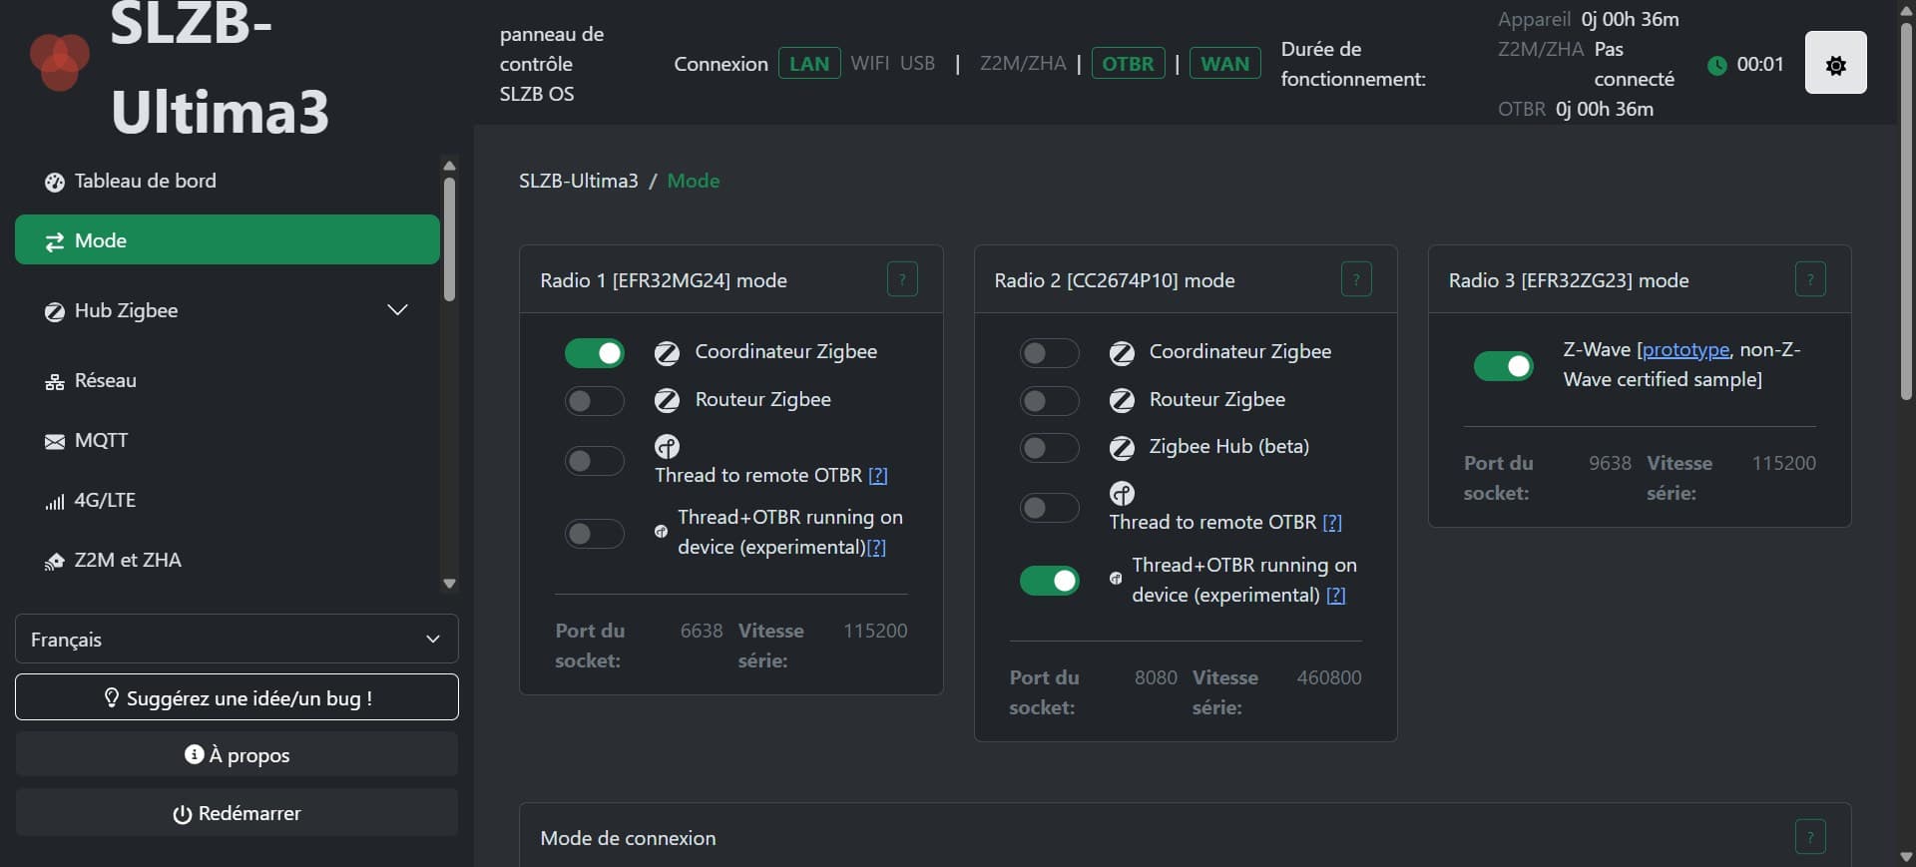Go to Tableau de bord

tap(228, 181)
